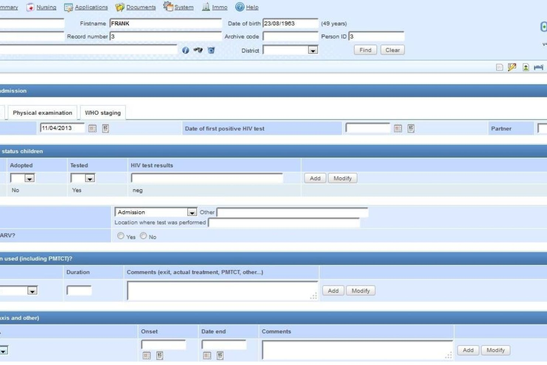Click the Record number field
Viewport: 547px width, 365px height.
[166, 36]
